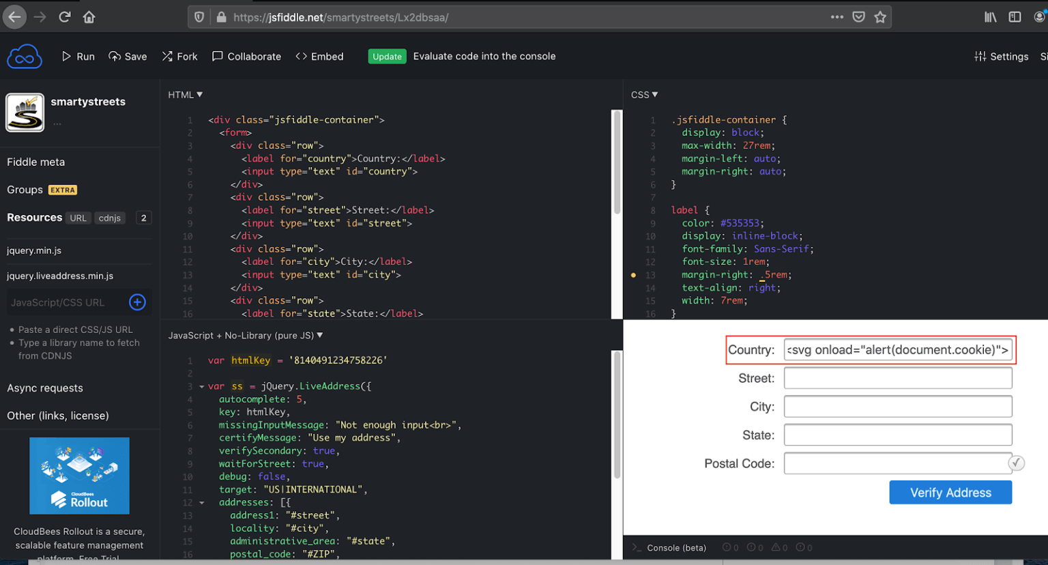Open the Embed options

click(x=319, y=57)
